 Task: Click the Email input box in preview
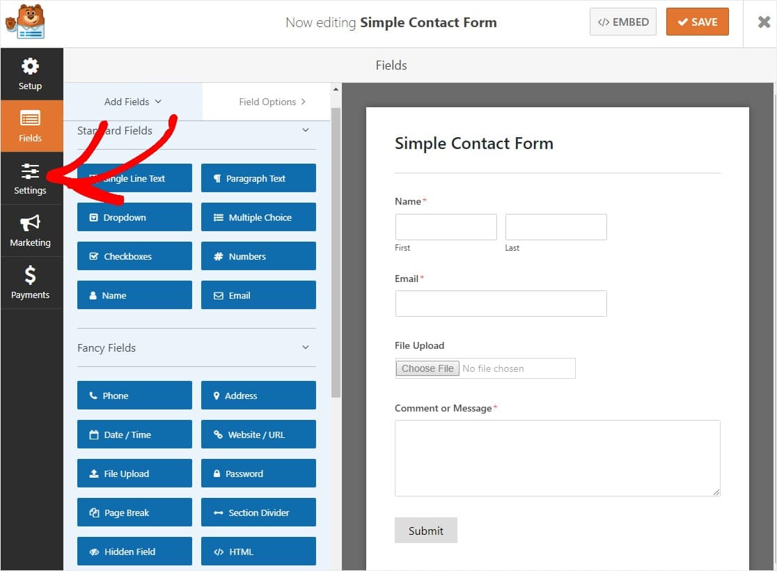tap(501, 304)
